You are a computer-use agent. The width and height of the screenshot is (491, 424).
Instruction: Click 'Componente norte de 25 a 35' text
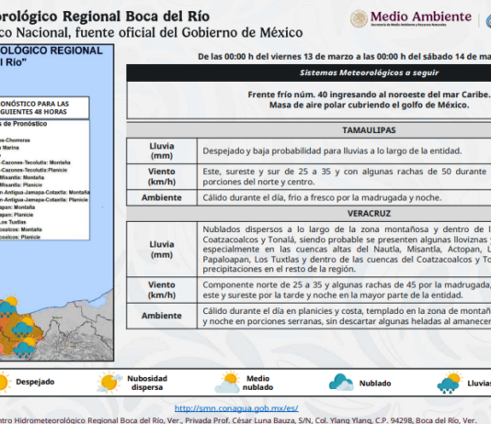[x=262, y=285]
